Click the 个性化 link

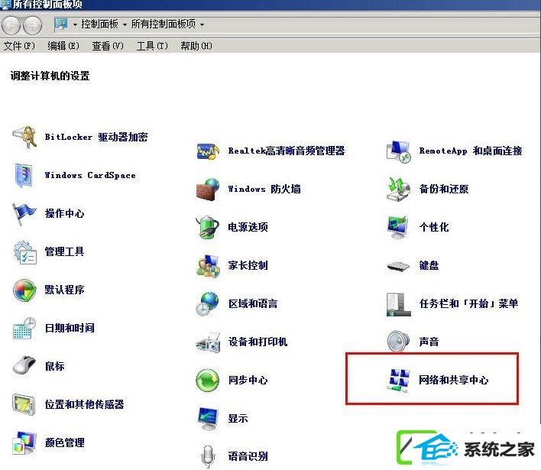click(434, 227)
